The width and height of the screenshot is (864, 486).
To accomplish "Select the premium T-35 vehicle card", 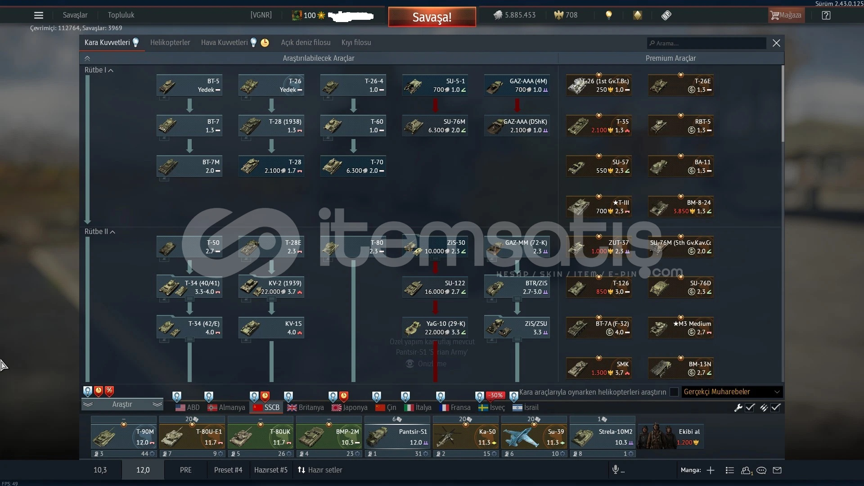I will coord(599,126).
